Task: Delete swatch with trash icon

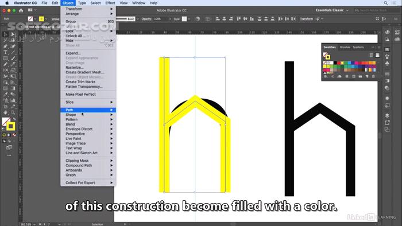Action: 373,76
